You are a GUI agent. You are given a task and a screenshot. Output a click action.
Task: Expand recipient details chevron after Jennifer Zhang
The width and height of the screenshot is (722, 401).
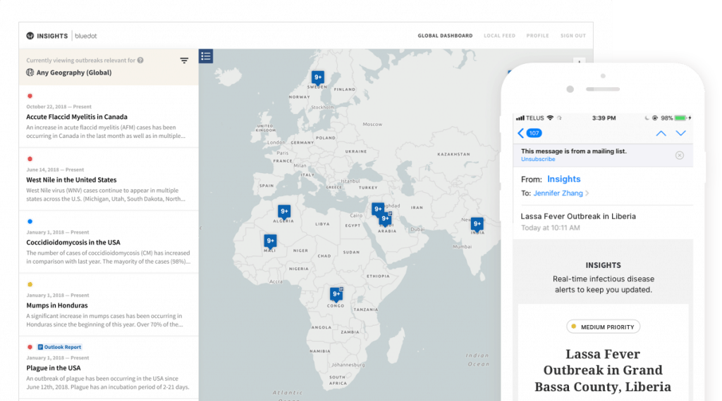[587, 193]
